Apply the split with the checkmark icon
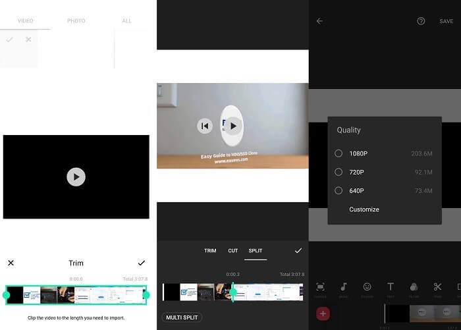Image resolution: width=461 pixels, height=330 pixels. (298, 250)
